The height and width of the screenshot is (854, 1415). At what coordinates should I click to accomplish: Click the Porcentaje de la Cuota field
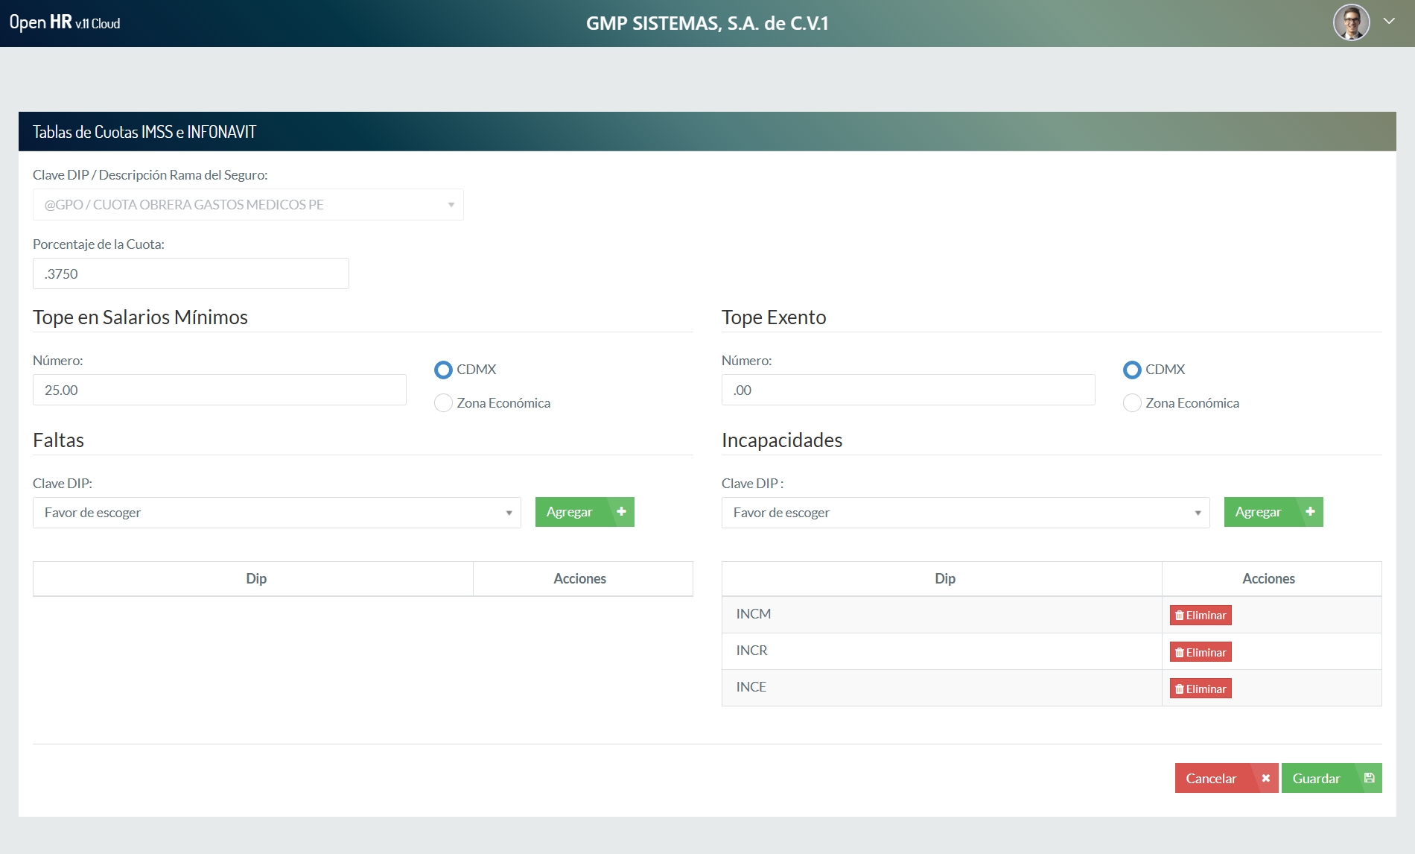coord(191,273)
